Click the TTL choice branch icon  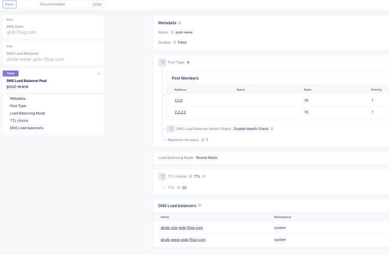[162, 177]
